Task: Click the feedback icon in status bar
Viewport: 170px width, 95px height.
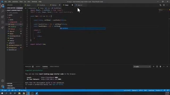Action: [164, 90]
